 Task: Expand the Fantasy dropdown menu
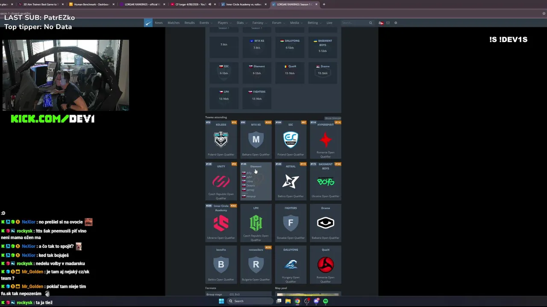tap(259, 23)
